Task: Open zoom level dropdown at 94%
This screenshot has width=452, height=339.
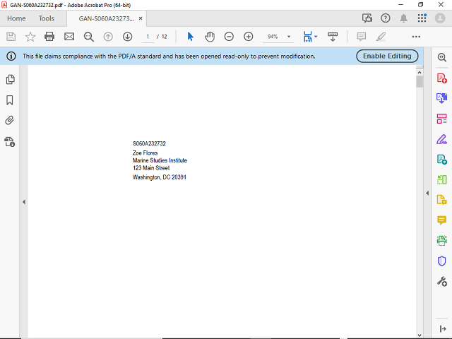Action: (x=289, y=37)
